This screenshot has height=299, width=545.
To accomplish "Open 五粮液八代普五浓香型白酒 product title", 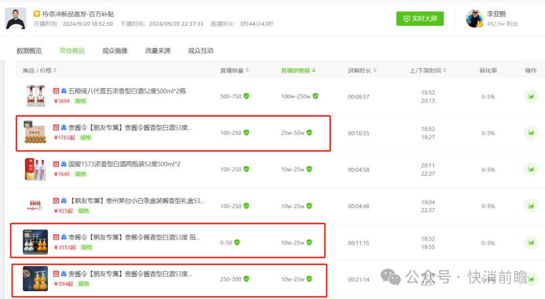I will (x=127, y=91).
